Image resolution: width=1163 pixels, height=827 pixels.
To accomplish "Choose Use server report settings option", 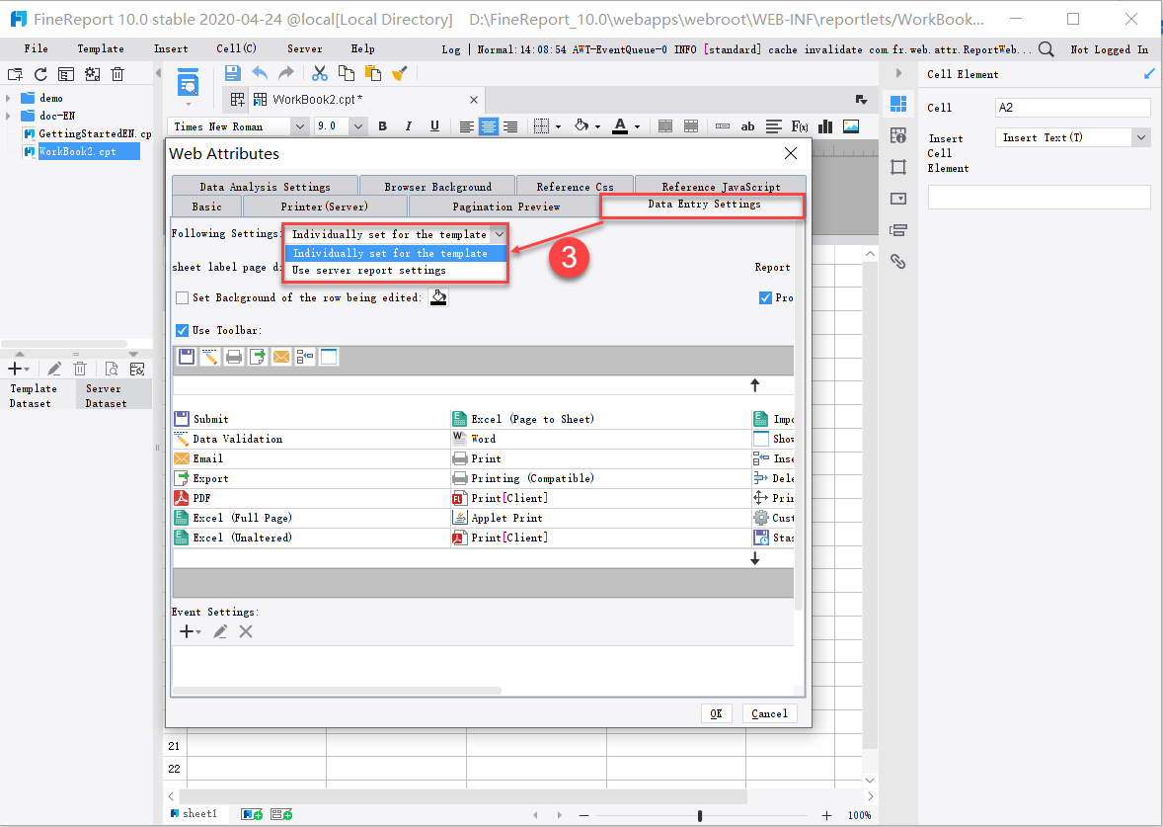I will coord(396,270).
